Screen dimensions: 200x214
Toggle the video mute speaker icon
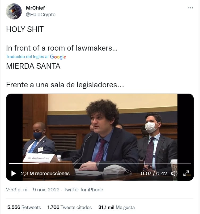click(174, 174)
